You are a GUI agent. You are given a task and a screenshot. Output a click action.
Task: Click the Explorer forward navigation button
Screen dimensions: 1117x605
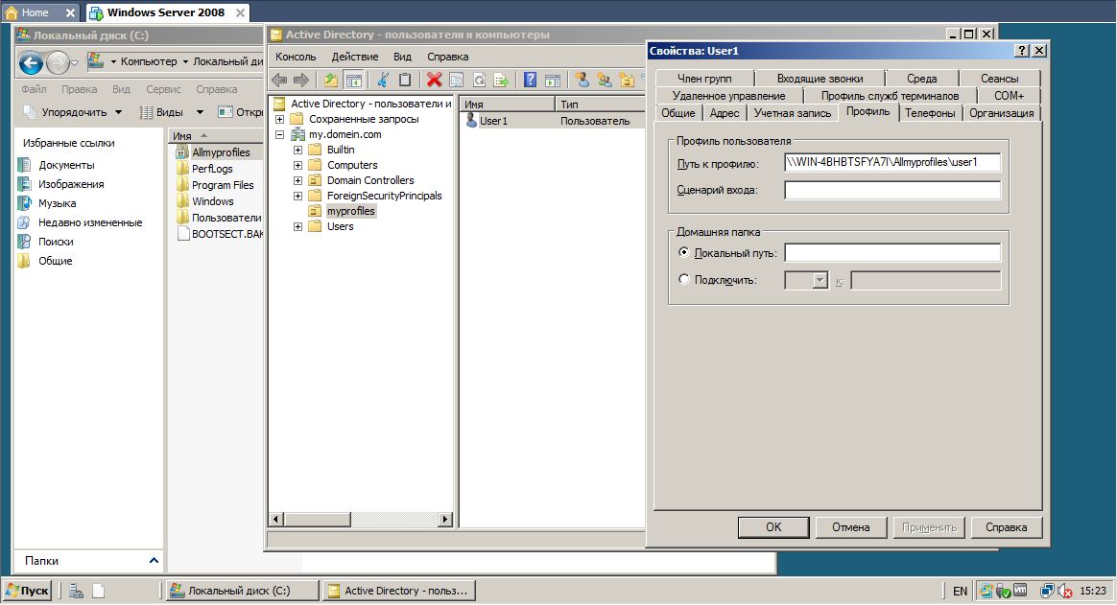tap(57, 63)
